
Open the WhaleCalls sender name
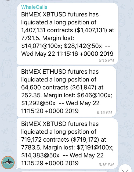tap(34, 7)
